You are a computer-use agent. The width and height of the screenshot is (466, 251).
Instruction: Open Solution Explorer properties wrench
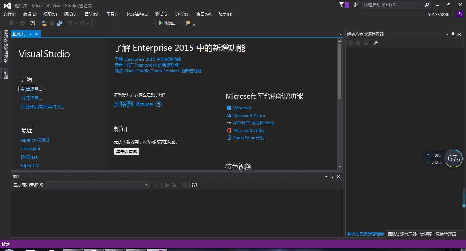pos(376,43)
